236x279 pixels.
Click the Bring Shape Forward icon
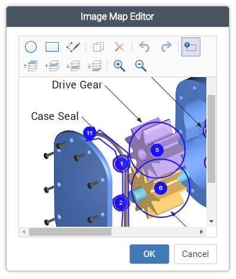pyautogui.click(x=52, y=66)
